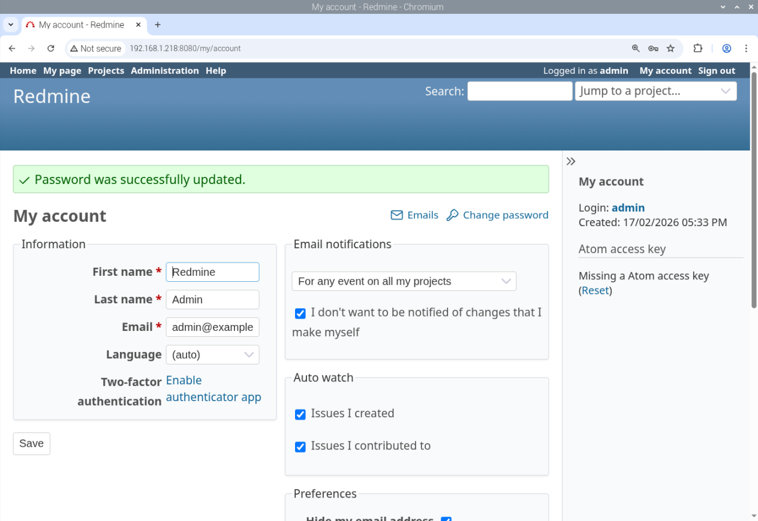Open the Administration menu
This screenshot has height=521, width=758.
(x=164, y=70)
